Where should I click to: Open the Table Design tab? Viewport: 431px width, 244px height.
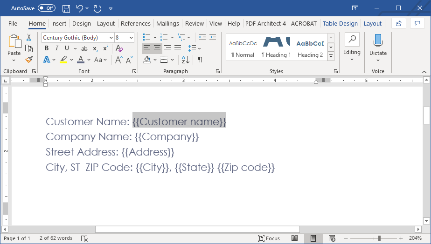point(340,24)
